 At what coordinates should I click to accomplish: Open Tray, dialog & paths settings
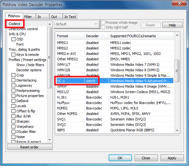(x=24, y=49)
